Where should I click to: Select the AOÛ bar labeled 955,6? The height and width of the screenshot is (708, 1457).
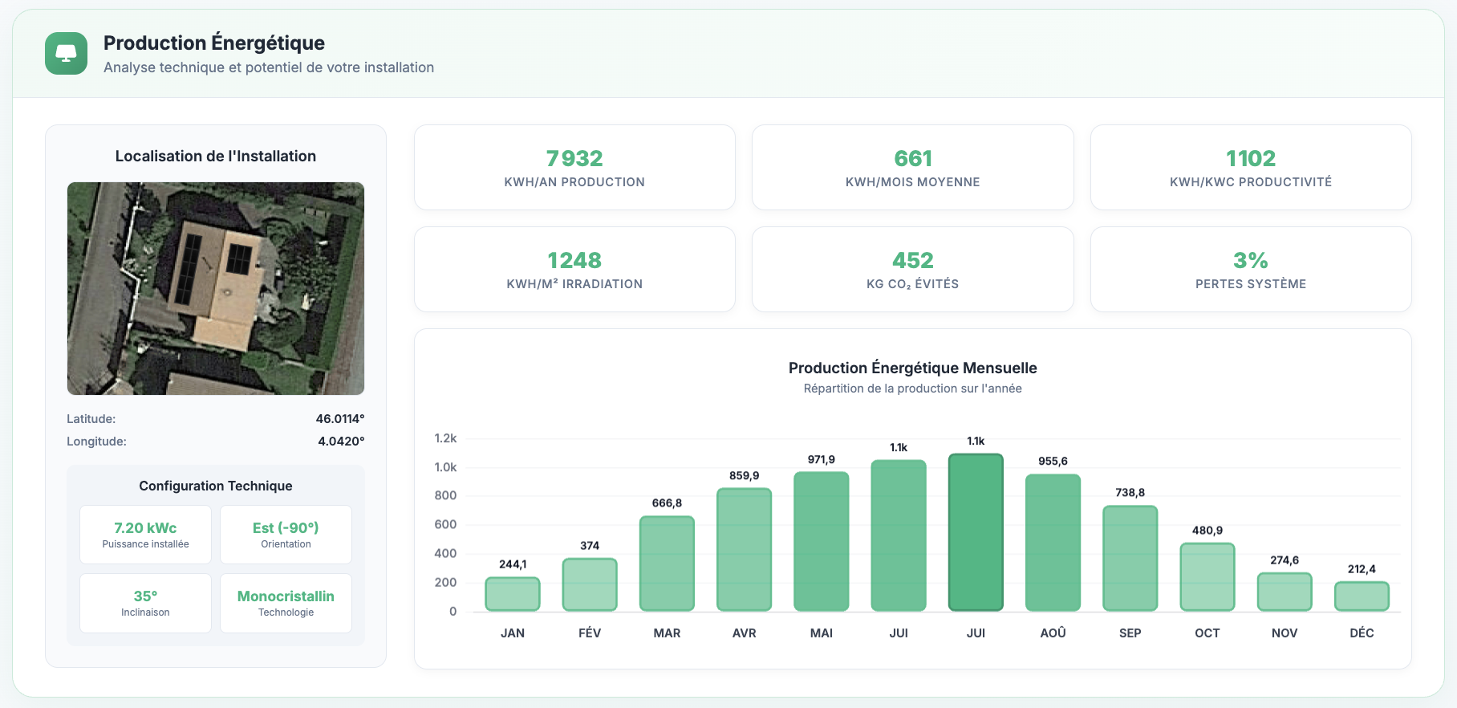pyautogui.click(x=1053, y=543)
